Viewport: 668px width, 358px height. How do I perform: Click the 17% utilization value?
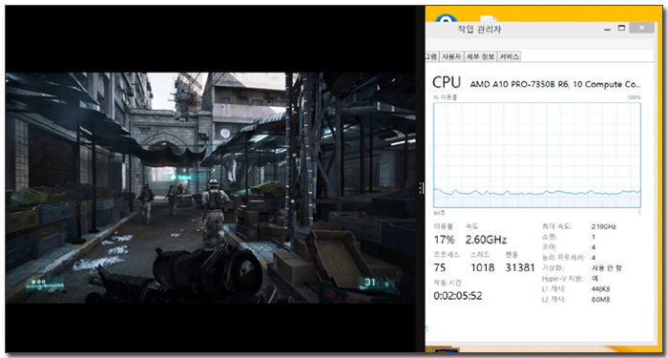coord(445,240)
